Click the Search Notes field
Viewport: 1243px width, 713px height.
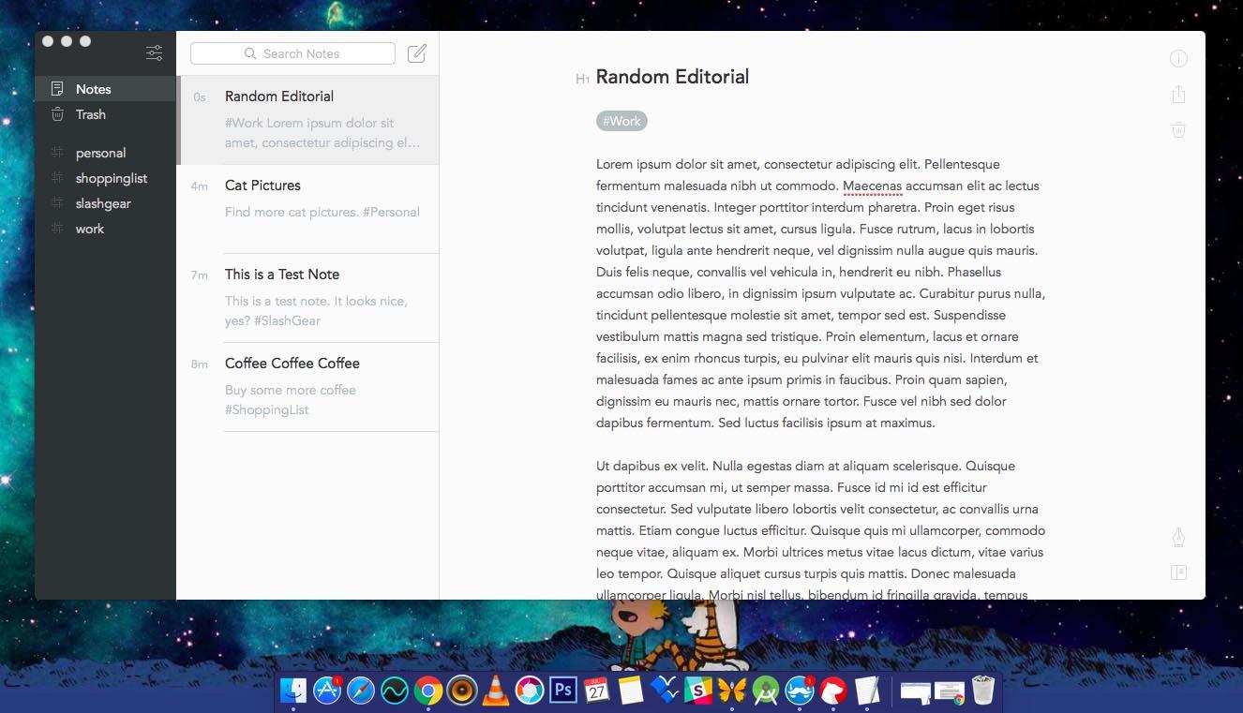tap(292, 53)
